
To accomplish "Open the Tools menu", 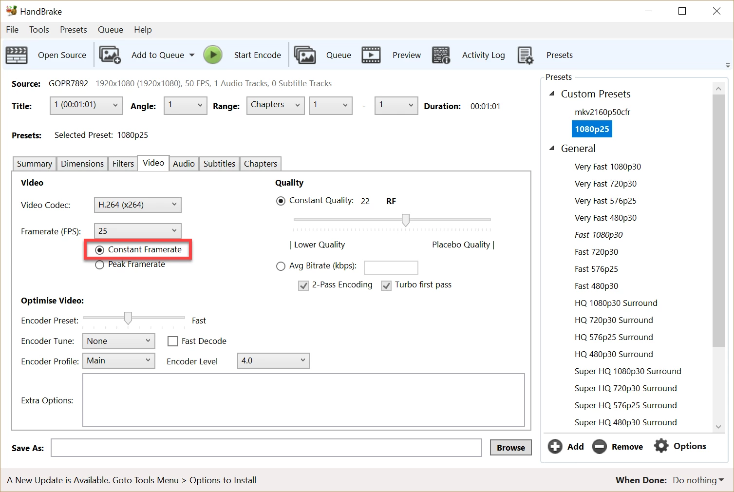I will pos(39,30).
